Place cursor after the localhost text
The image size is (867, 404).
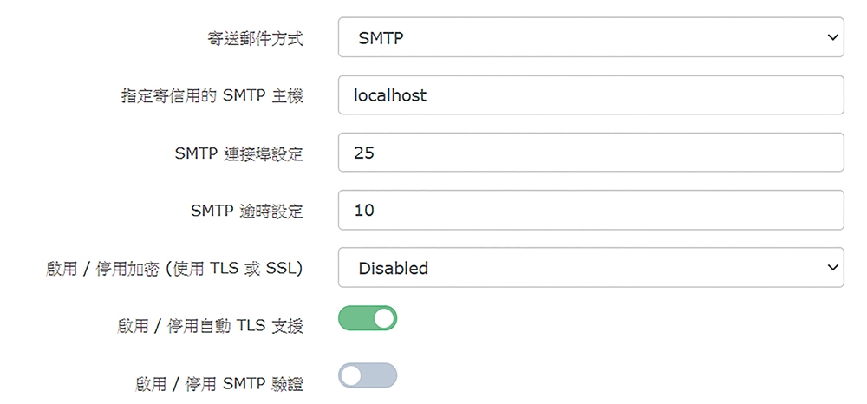pyautogui.click(x=428, y=95)
